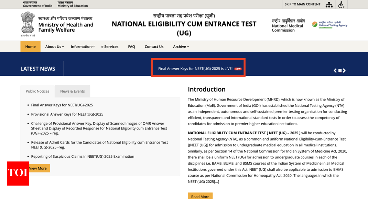Screen dimensions: 368x199
Task: Click the red NEW badge in ticker
Action: point(238,69)
